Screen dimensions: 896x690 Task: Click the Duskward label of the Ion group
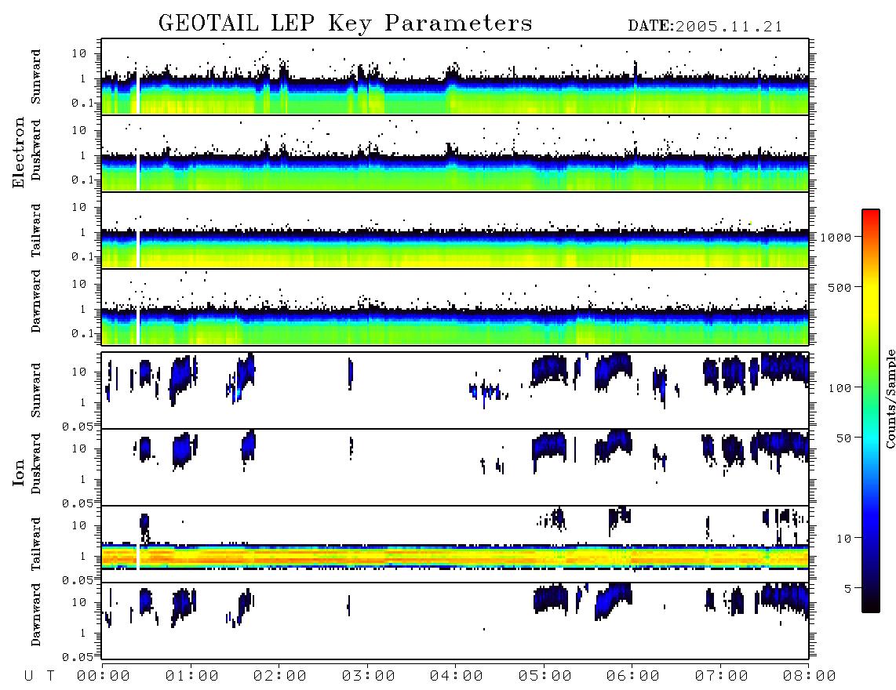(x=36, y=464)
